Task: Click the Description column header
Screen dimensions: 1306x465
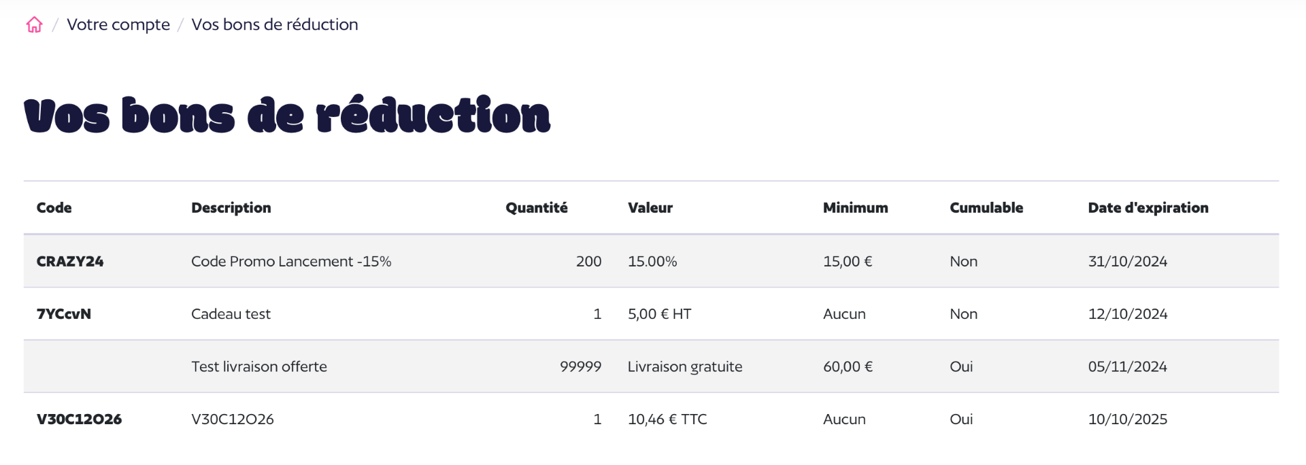Action: (x=231, y=208)
